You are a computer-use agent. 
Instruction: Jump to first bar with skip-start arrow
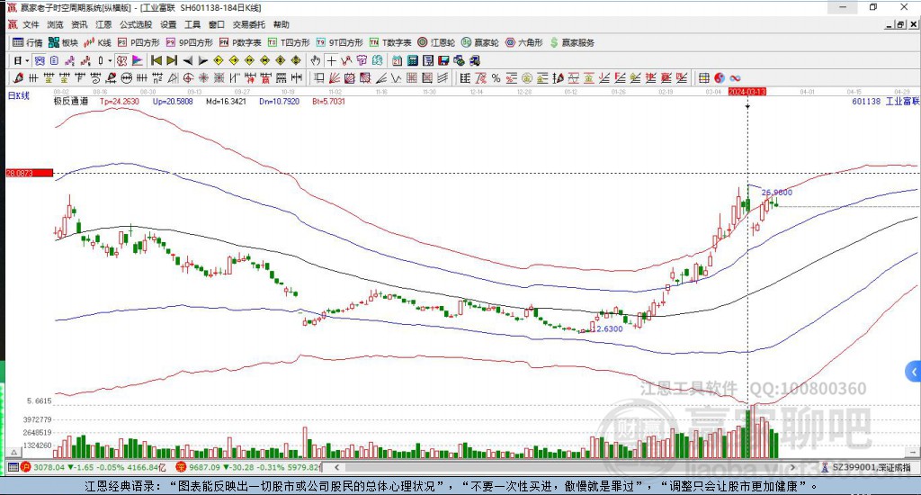(156, 60)
